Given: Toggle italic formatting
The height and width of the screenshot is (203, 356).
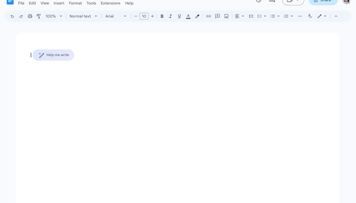Looking at the screenshot, I should click(x=170, y=16).
